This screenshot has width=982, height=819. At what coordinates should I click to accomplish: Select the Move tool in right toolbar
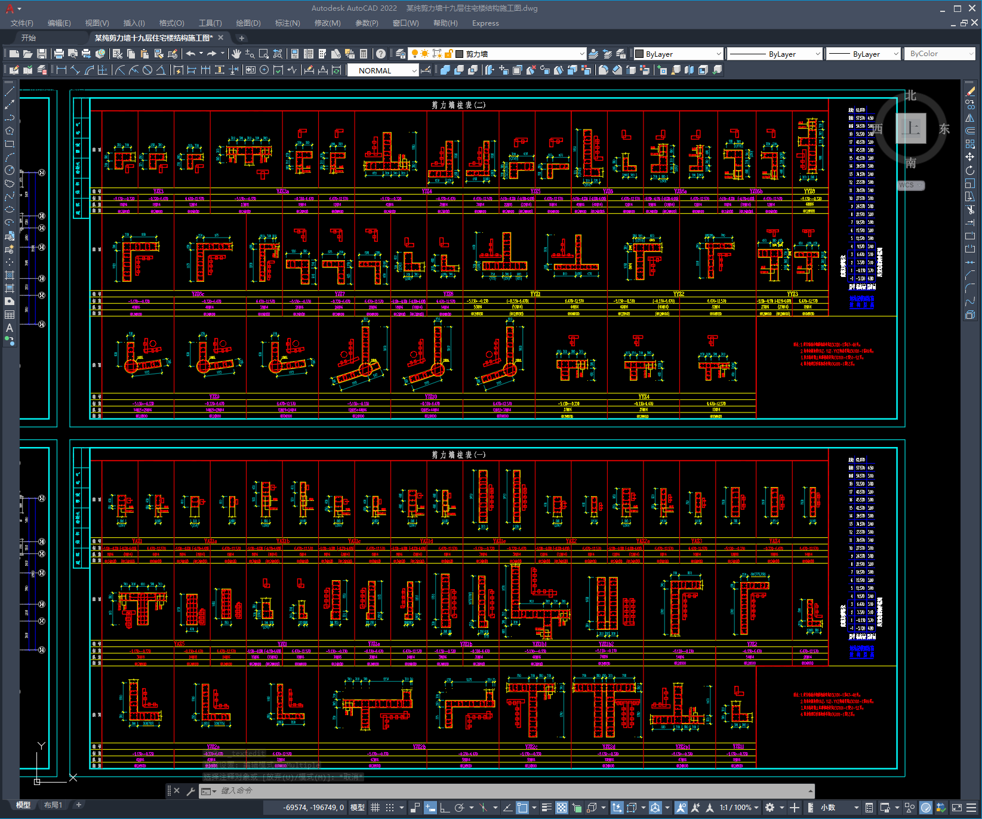(x=970, y=157)
